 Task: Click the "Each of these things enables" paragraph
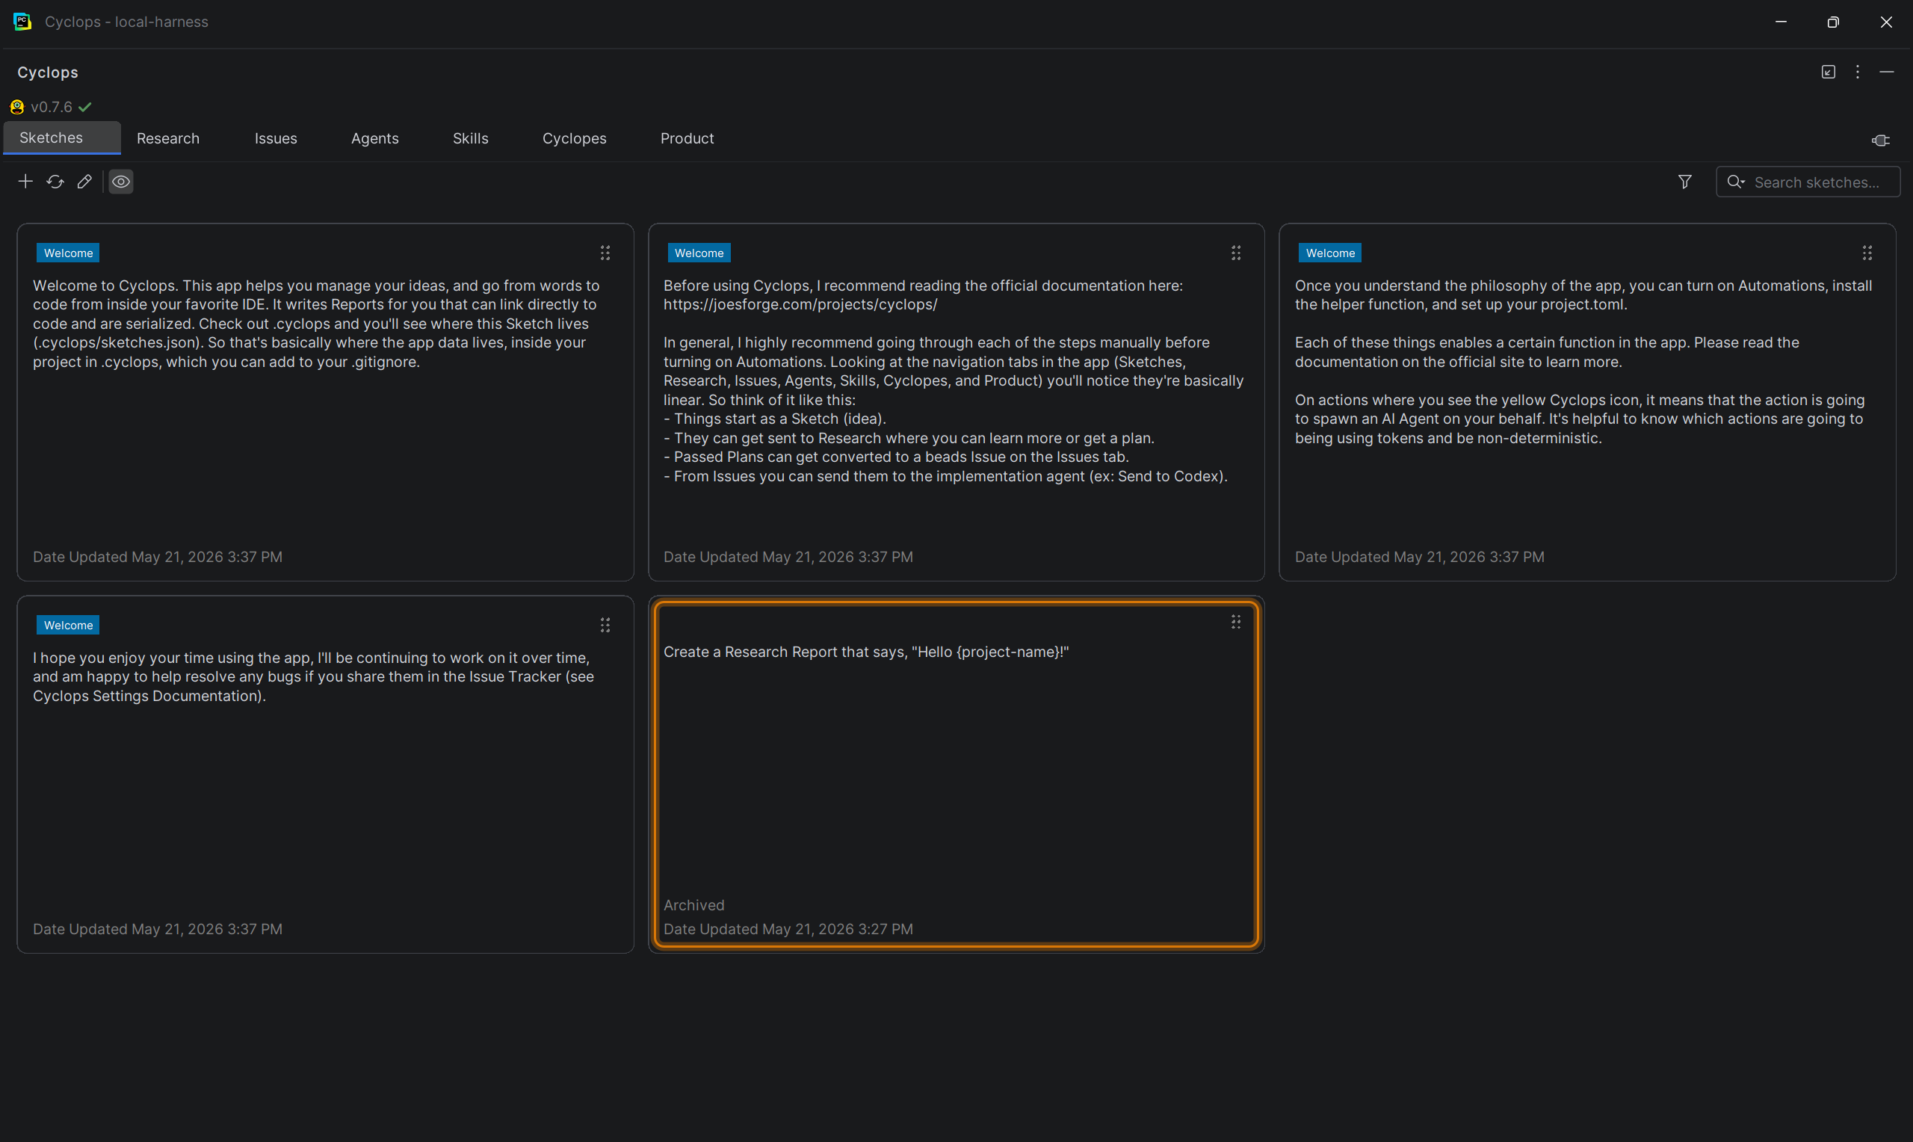[1547, 352]
